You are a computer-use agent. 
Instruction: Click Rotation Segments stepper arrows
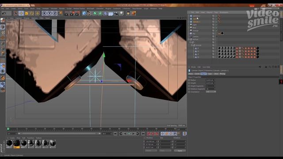click(x=215, y=89)
